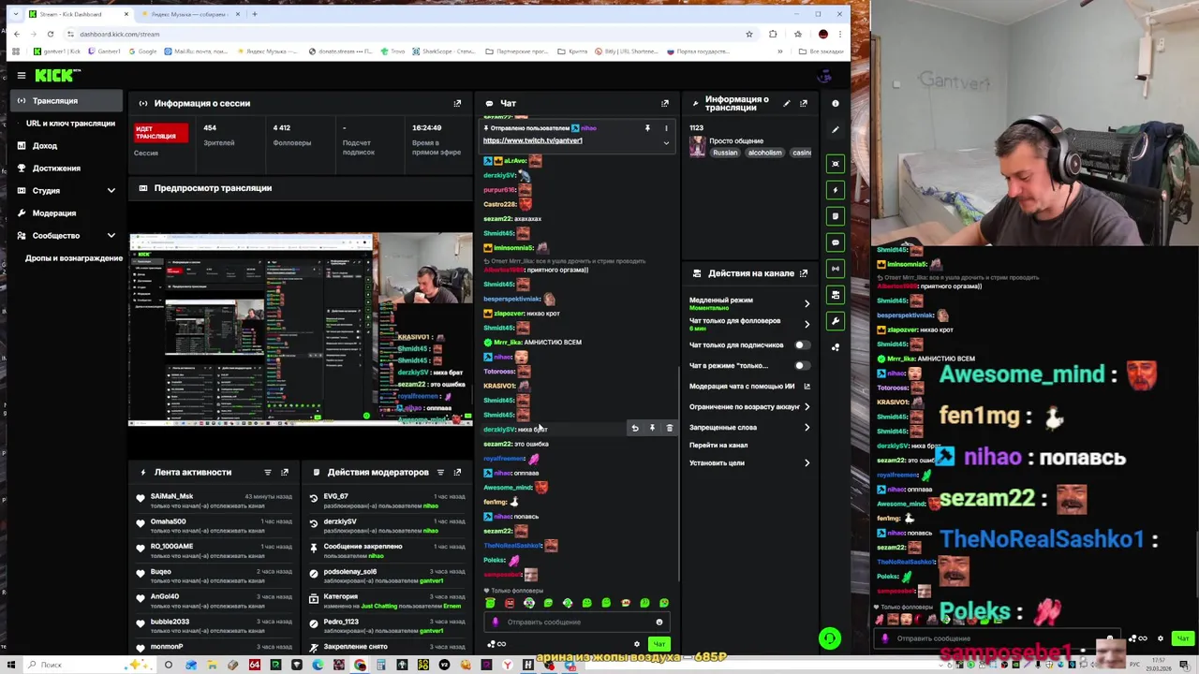The image size is (1199, 674).
Task: Open Медленный режим settings arrow
Action: pyautogui.click(x=807, y=303)
